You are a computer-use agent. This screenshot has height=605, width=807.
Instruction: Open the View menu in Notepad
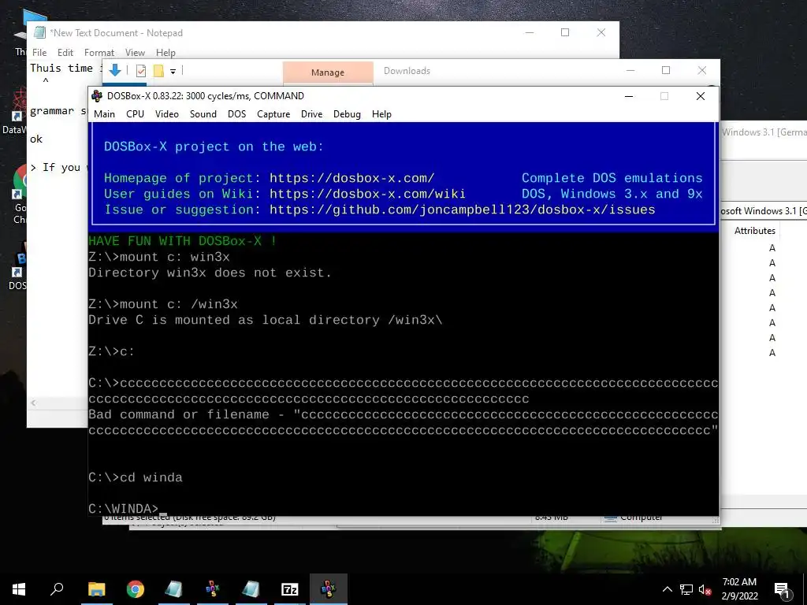point(135,53)
